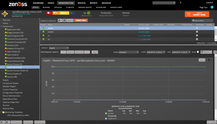Open the Modeling dropdown
This screenshot has width=217, height=124.
[28, 122]
